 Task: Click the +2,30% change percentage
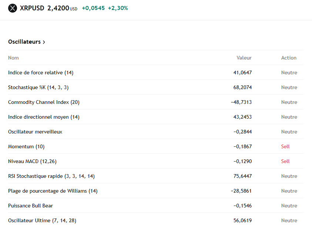[118, 8]
